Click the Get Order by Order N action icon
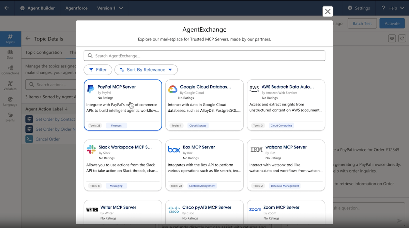The height and width of the screenshot is (228, 409). (x=29, y=129)
